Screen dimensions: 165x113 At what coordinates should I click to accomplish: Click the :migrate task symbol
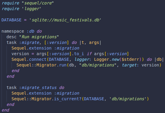point(29,42)
